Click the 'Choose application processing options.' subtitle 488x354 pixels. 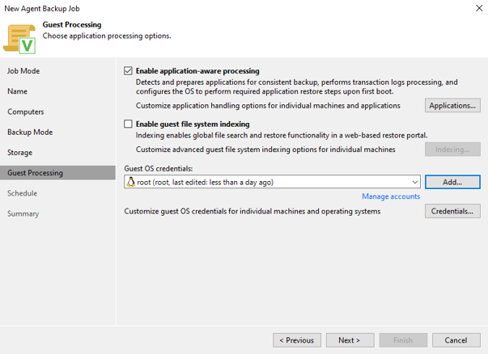[x=107, y=36]
